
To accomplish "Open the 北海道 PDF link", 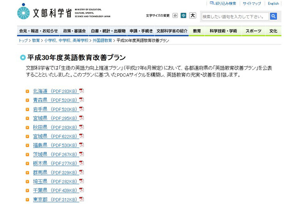I will coord(56,91).
